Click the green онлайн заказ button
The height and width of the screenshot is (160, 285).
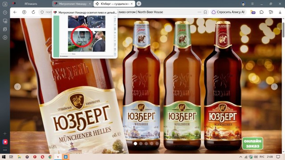coord(252,143)
